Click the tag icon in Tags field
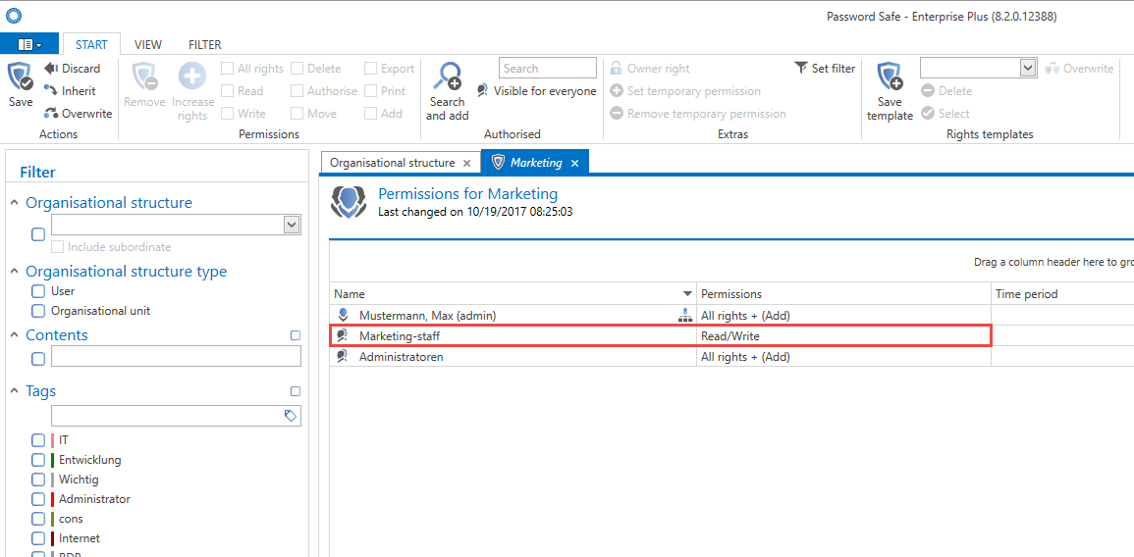 290,416
